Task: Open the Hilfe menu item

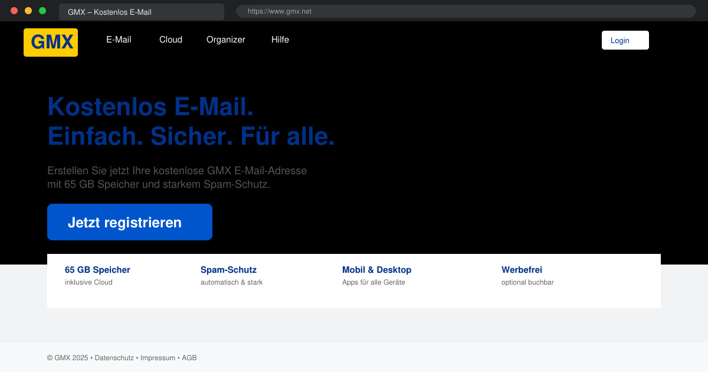Action: (x=280, y=40)
